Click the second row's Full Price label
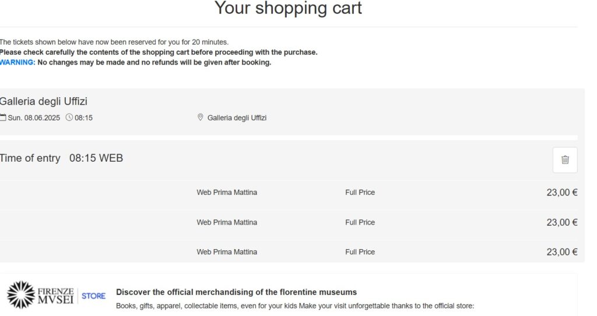The image size is (597, 316). pyautogui.click(x=360, y=222)
